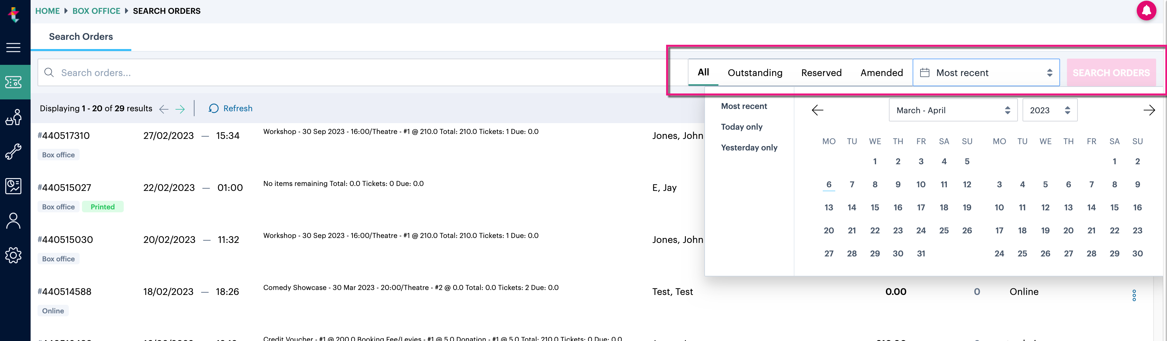Open the reports icon in the sidebar

tap(13, 186)
